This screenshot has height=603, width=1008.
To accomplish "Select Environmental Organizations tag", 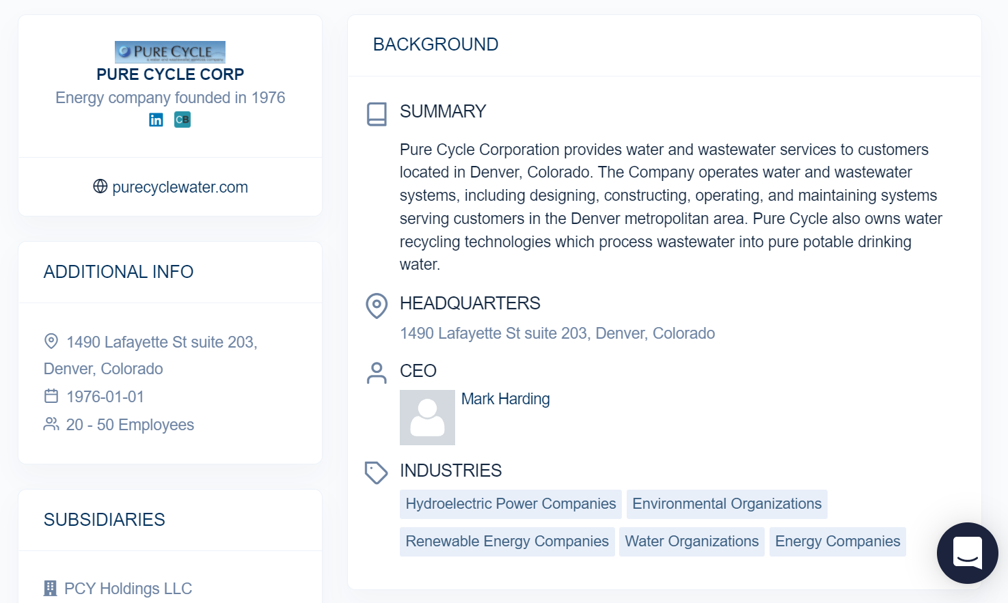I will (x=726, y=504).
